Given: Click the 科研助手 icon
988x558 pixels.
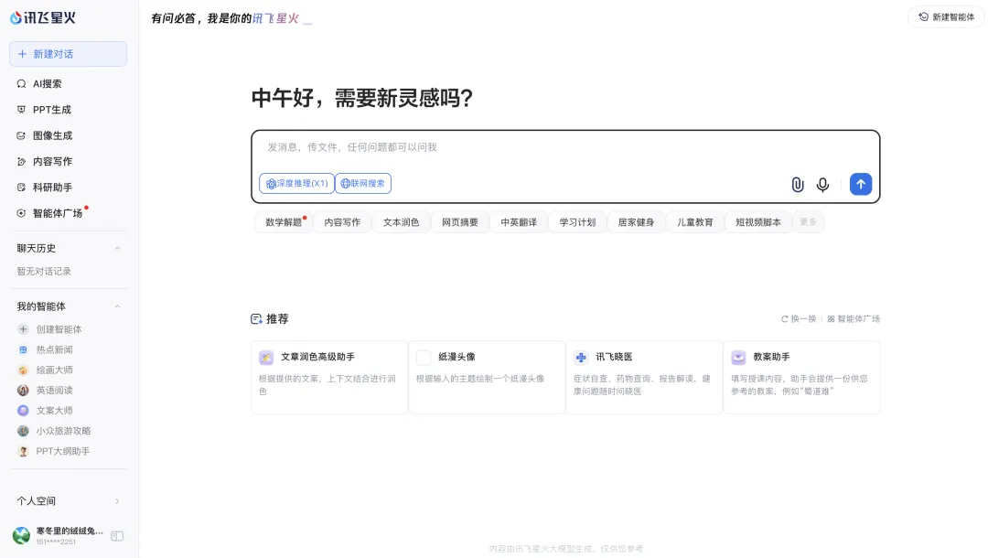Looking at the screenshot, I should [21, 187].
